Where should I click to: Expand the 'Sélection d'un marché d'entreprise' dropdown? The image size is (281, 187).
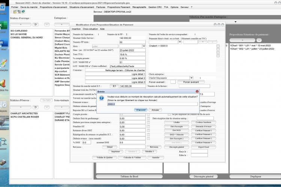point(236,22)
